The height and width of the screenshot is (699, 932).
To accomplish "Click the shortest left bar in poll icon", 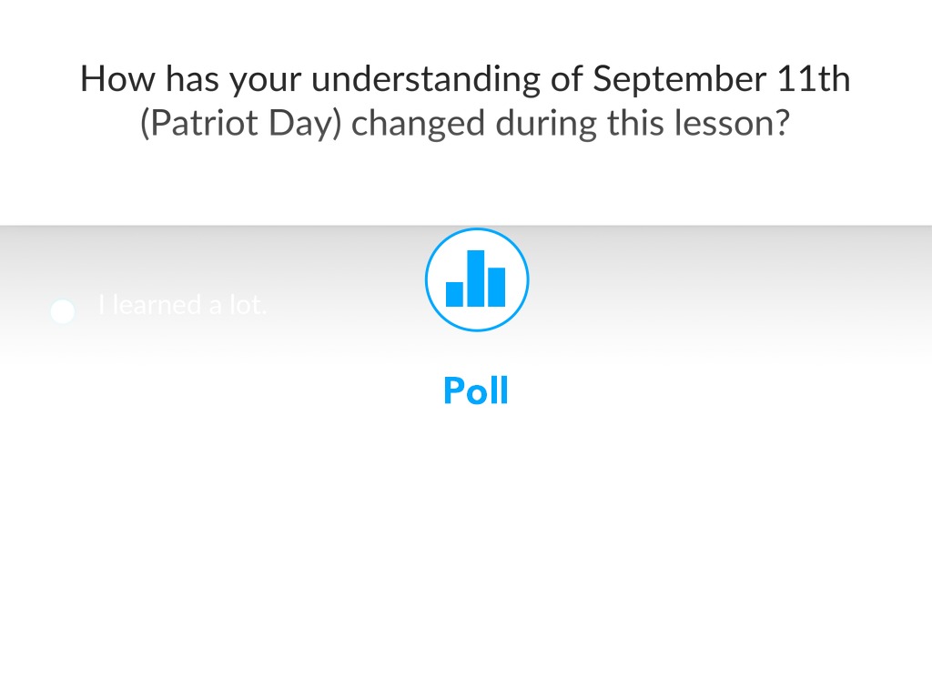I will coord(455,293).
